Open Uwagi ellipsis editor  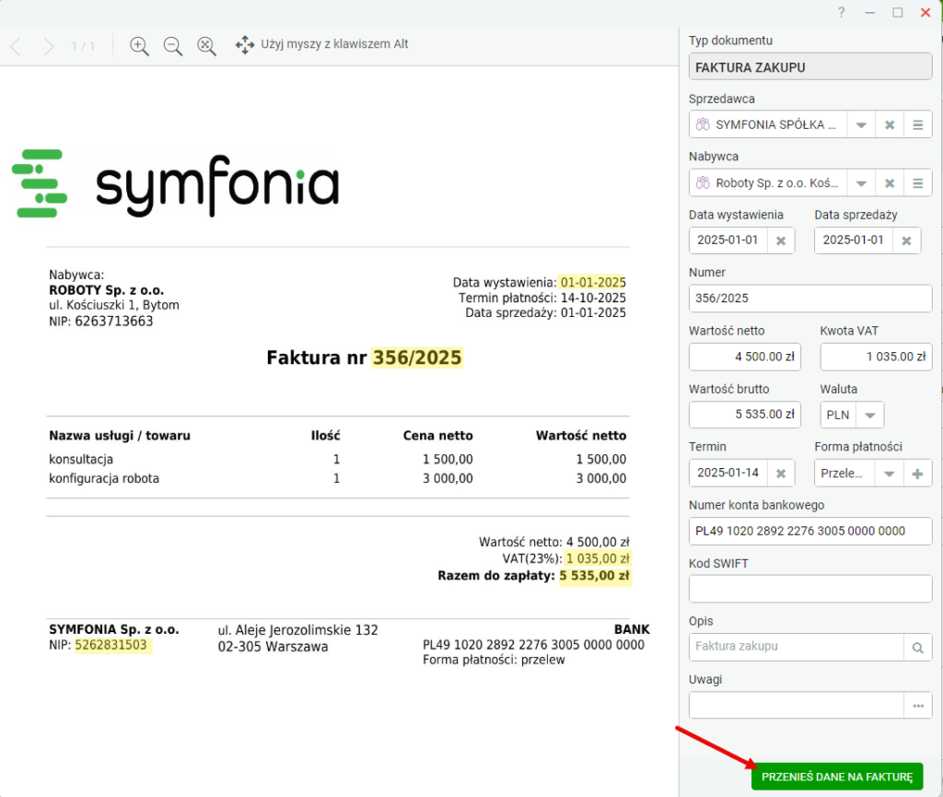pos(918,706)
